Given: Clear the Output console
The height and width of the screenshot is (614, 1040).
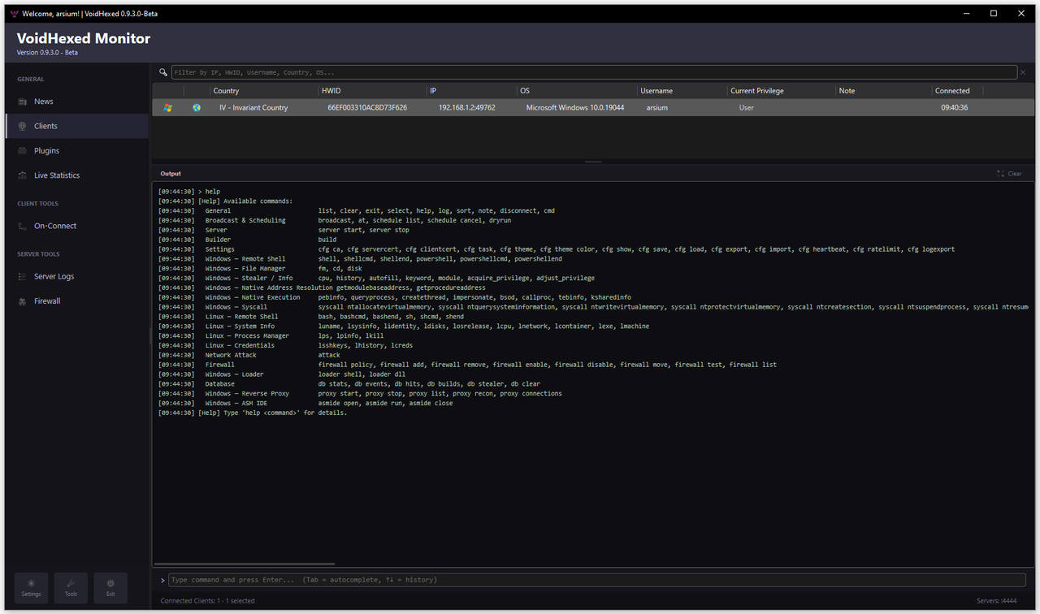Looking at the screenshot, I should (x=1010, y=174).
